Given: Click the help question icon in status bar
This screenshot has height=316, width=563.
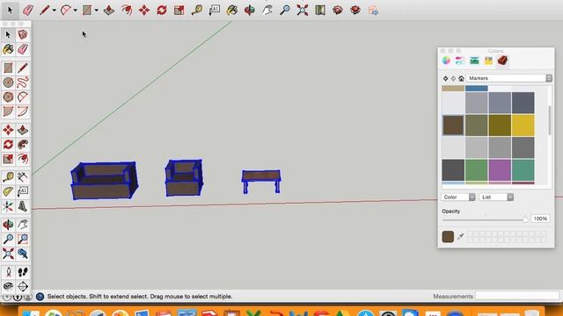Looking at the screenshot, I should [40, 297].
